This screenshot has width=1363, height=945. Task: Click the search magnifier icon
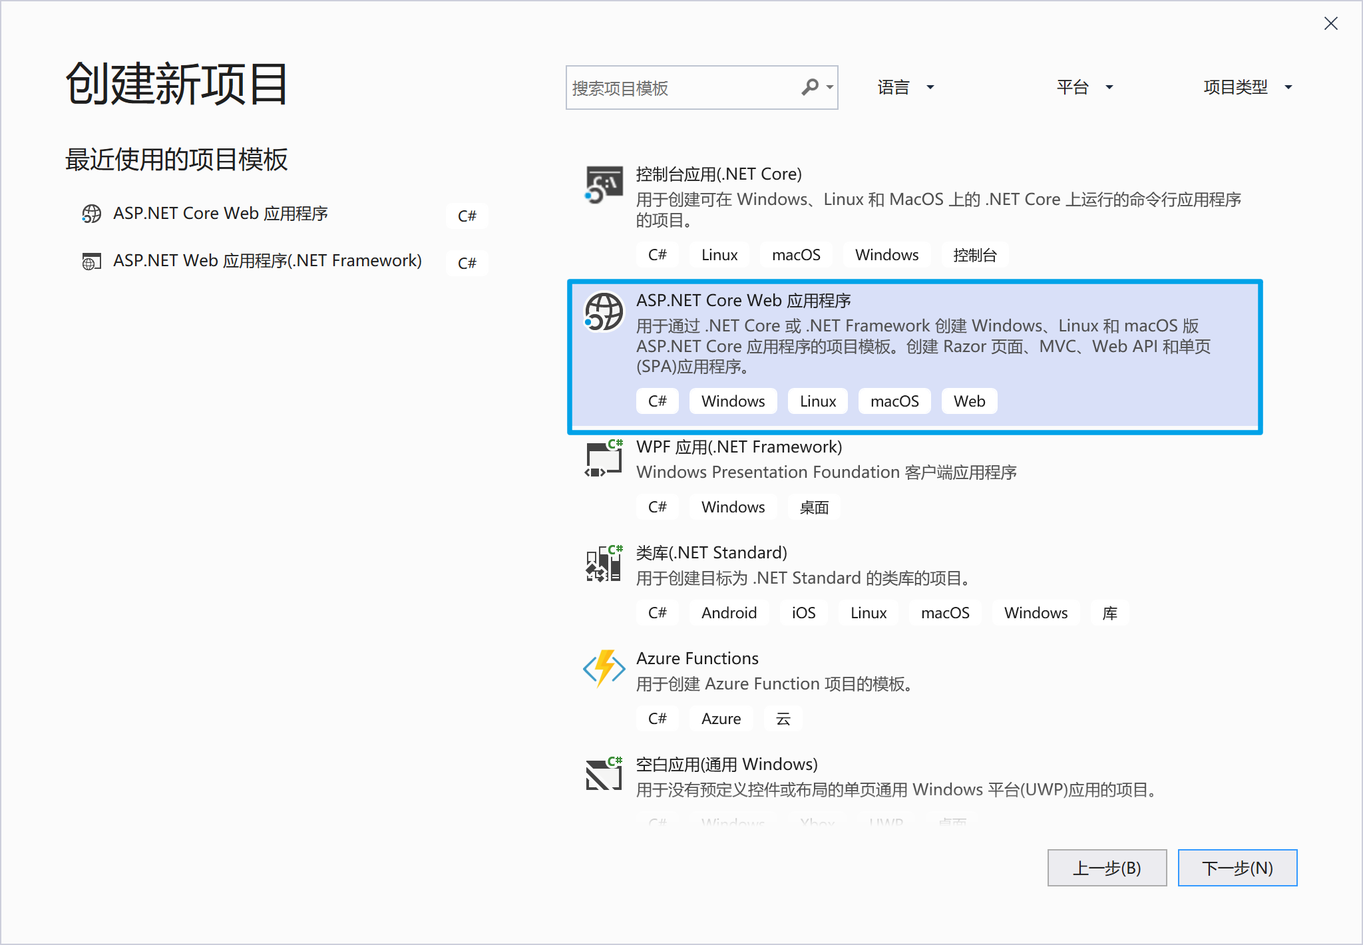[x=811, y=87]
